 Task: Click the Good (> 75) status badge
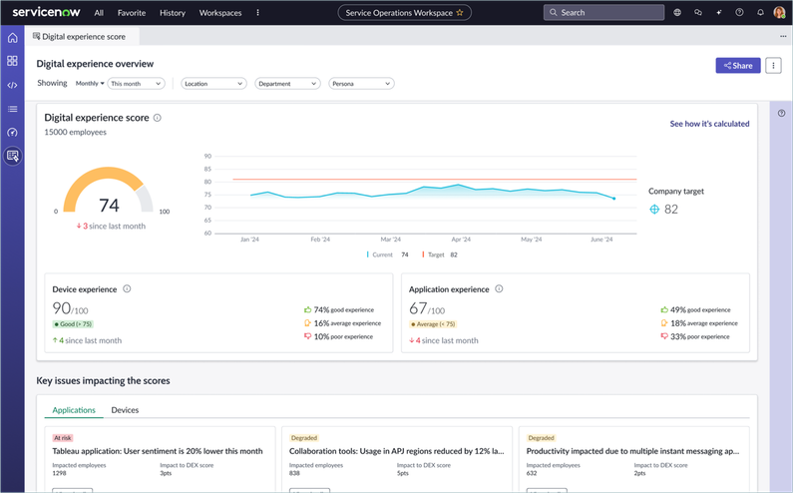[x=73, y=324]
